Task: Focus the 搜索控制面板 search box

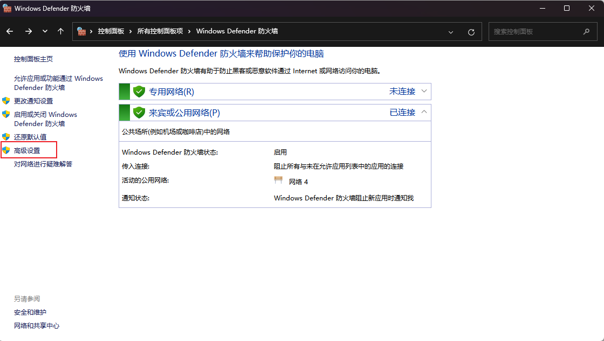Action: pyautogui.click(x=543, y=32)
